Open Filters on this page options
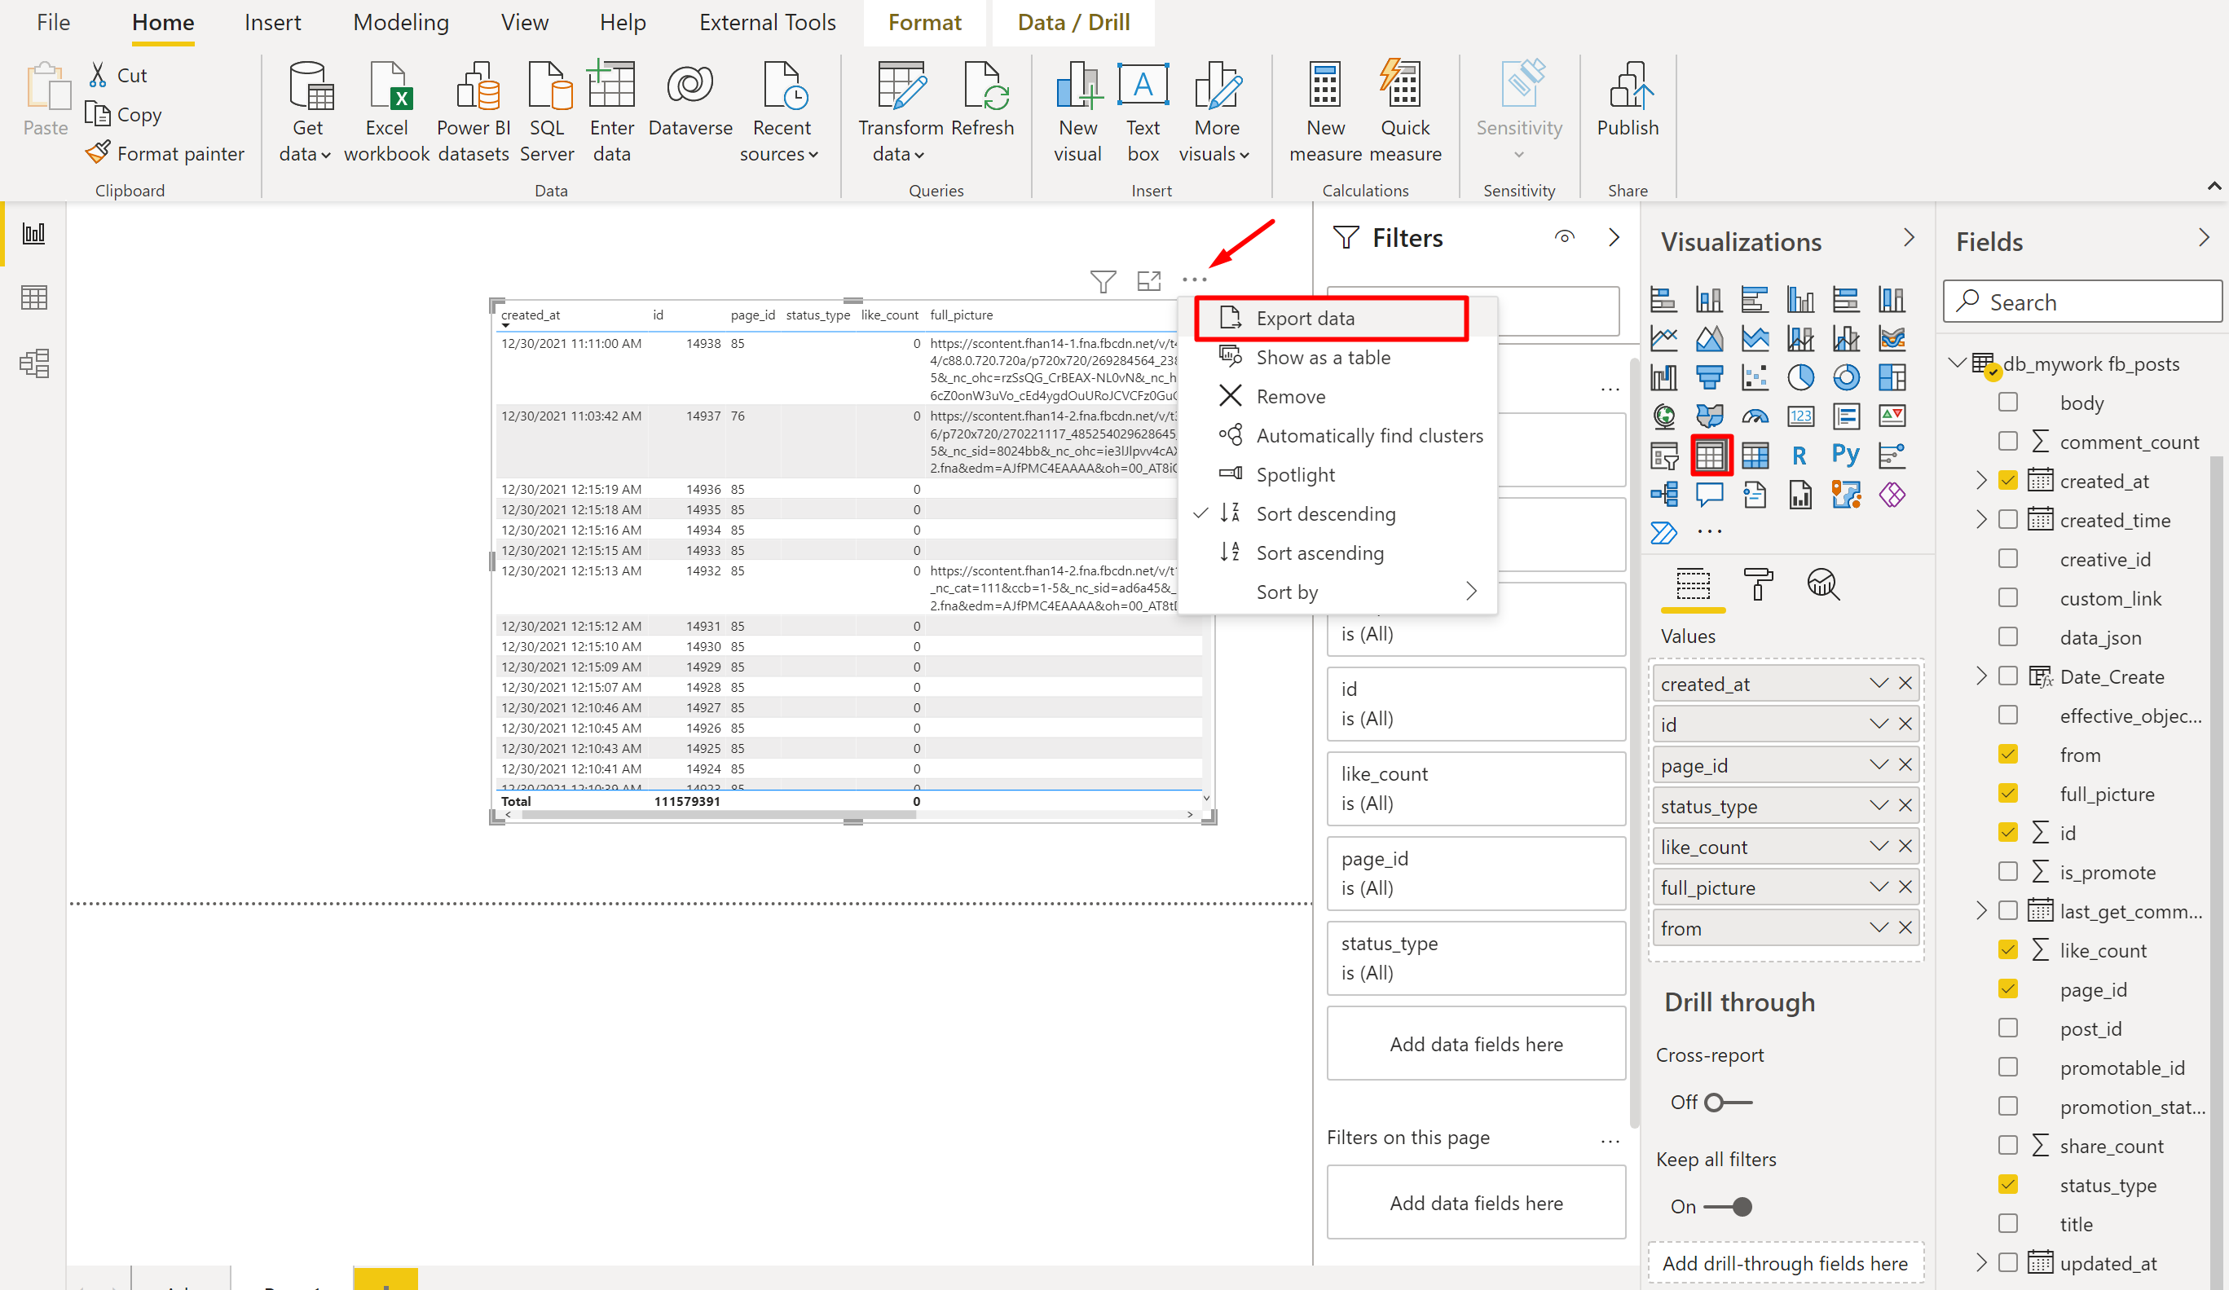This screenshot has height=1290, width=2229. pos(1609,1140)
